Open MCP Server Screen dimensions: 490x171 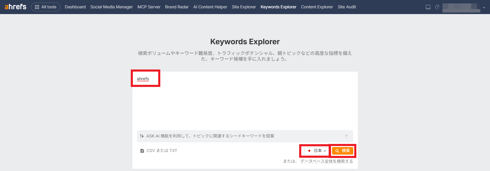[149, 7]
